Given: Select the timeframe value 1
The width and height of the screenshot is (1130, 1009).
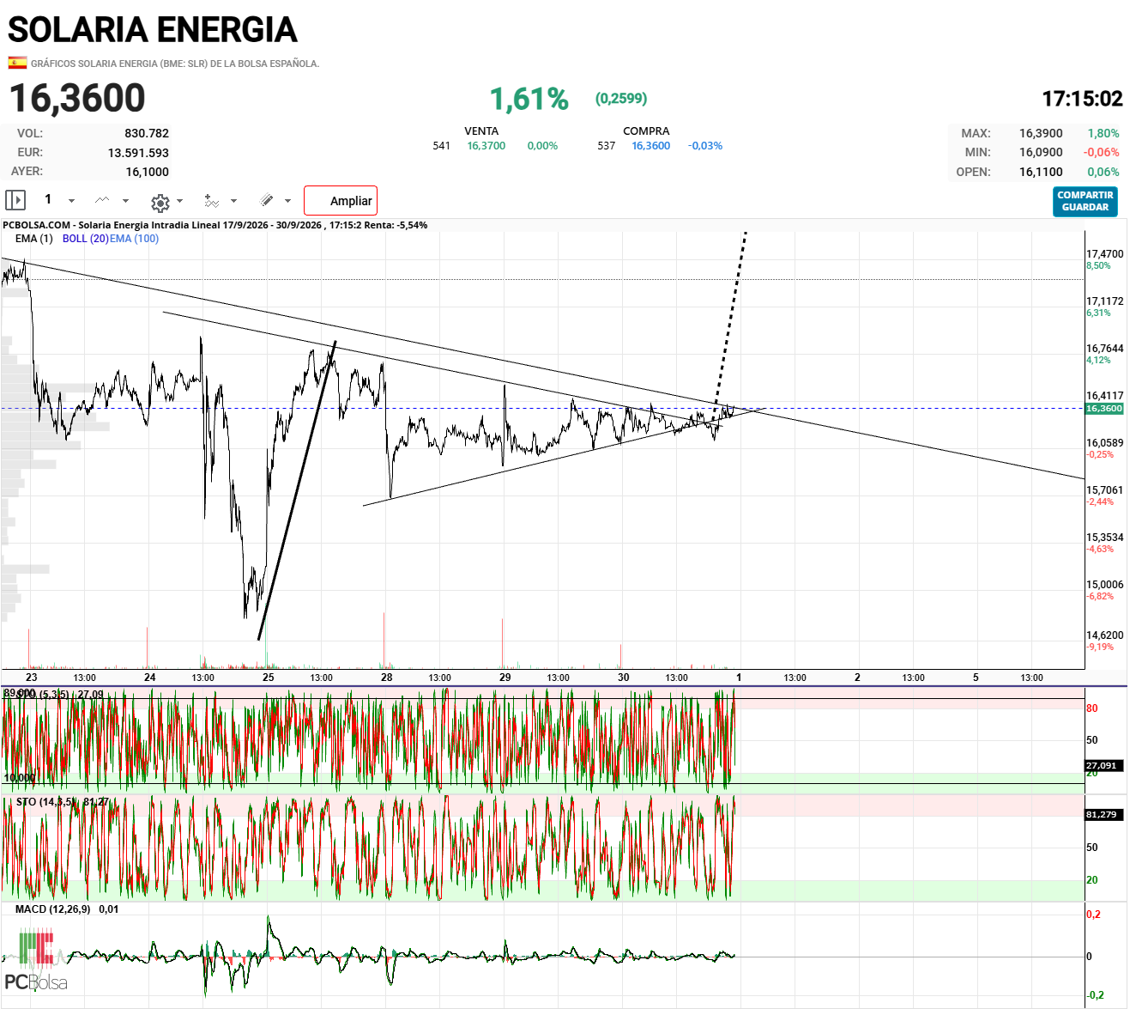Looking at the screenshot, I should tap(48, 199).
